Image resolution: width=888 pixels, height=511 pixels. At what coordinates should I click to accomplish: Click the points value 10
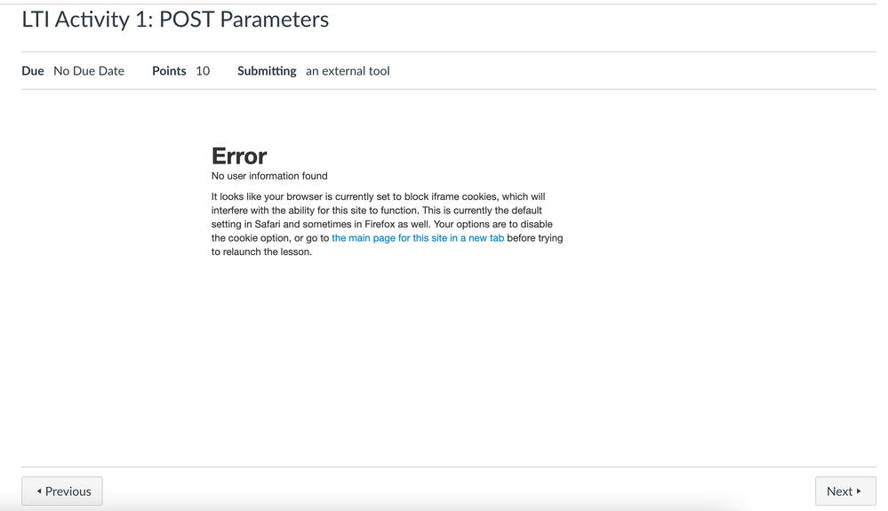(x=203, y=71)
